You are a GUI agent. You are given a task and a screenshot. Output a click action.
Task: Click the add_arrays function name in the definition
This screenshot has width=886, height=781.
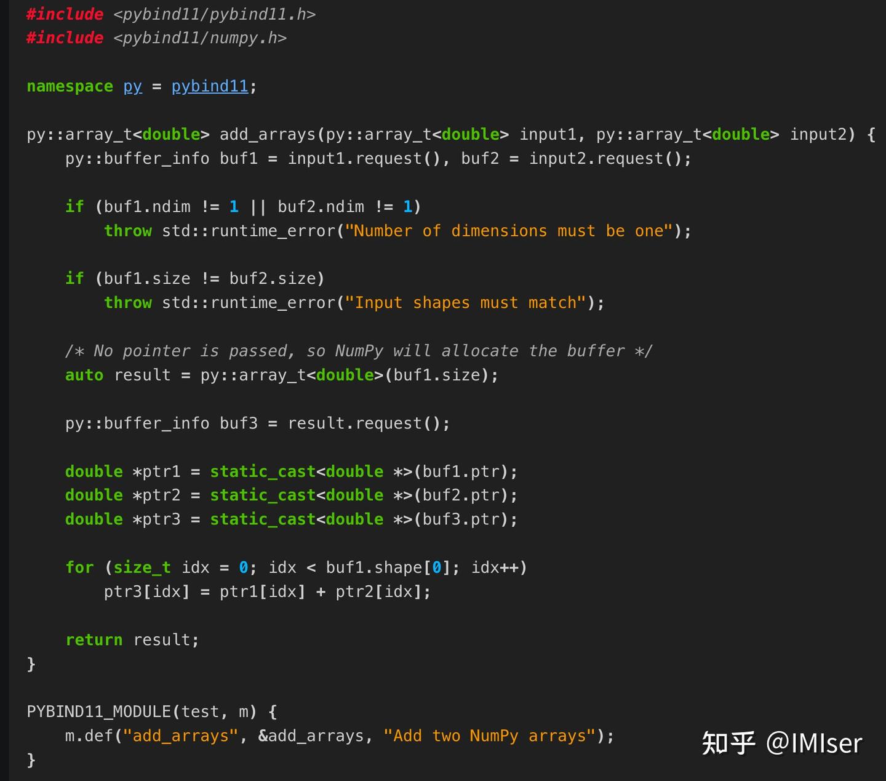tap(268, 135)
